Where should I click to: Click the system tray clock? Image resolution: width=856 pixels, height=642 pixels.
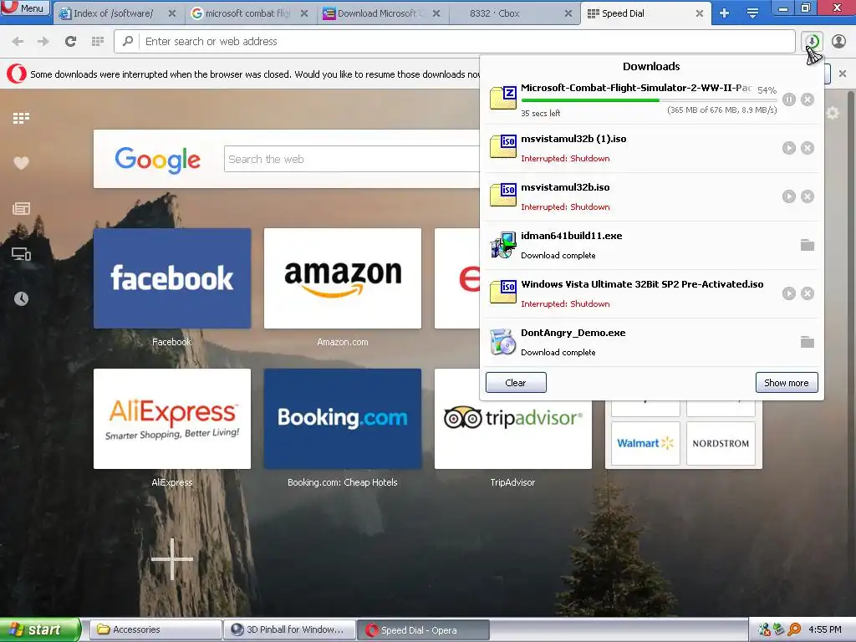[825, 630]
